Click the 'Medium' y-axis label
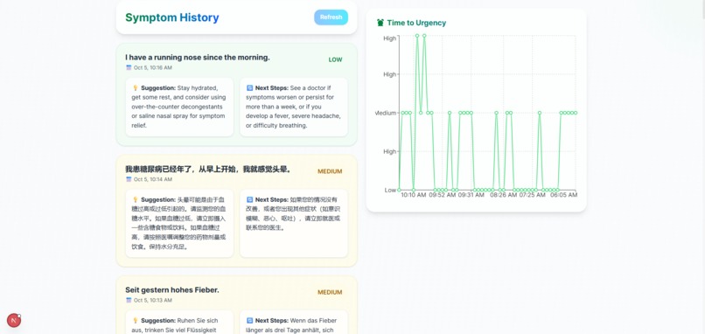705x334 pixels. 387,113
